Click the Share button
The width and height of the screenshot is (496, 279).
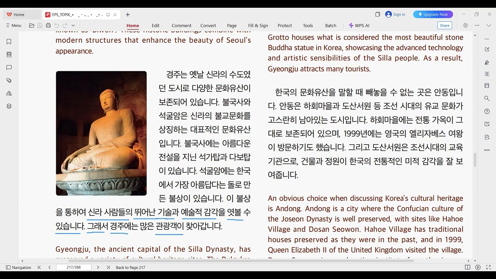[x=444, y=26]
